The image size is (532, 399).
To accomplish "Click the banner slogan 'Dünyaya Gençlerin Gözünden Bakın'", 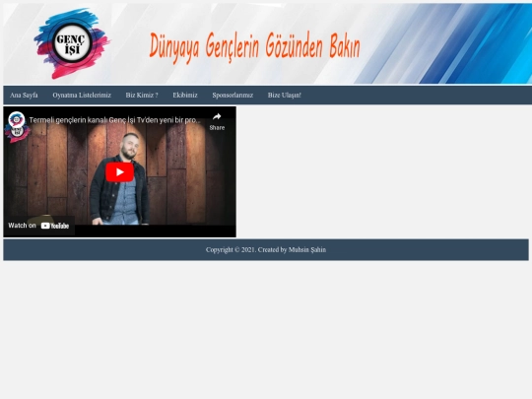I will 255,47.
